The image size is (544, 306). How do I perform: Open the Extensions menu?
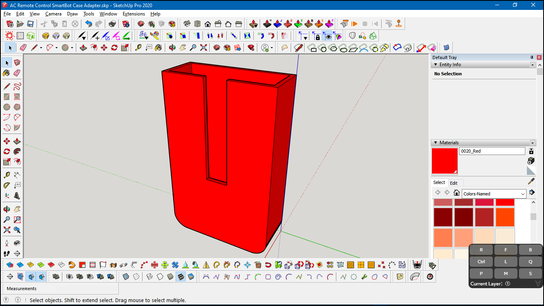click(133, 13)
